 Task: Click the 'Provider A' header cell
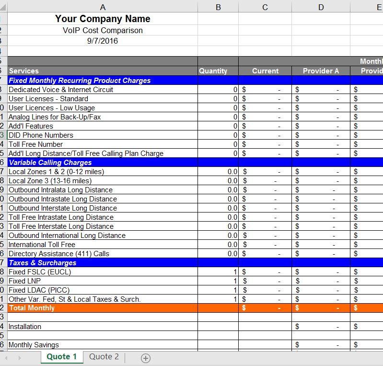coord(321,71)
